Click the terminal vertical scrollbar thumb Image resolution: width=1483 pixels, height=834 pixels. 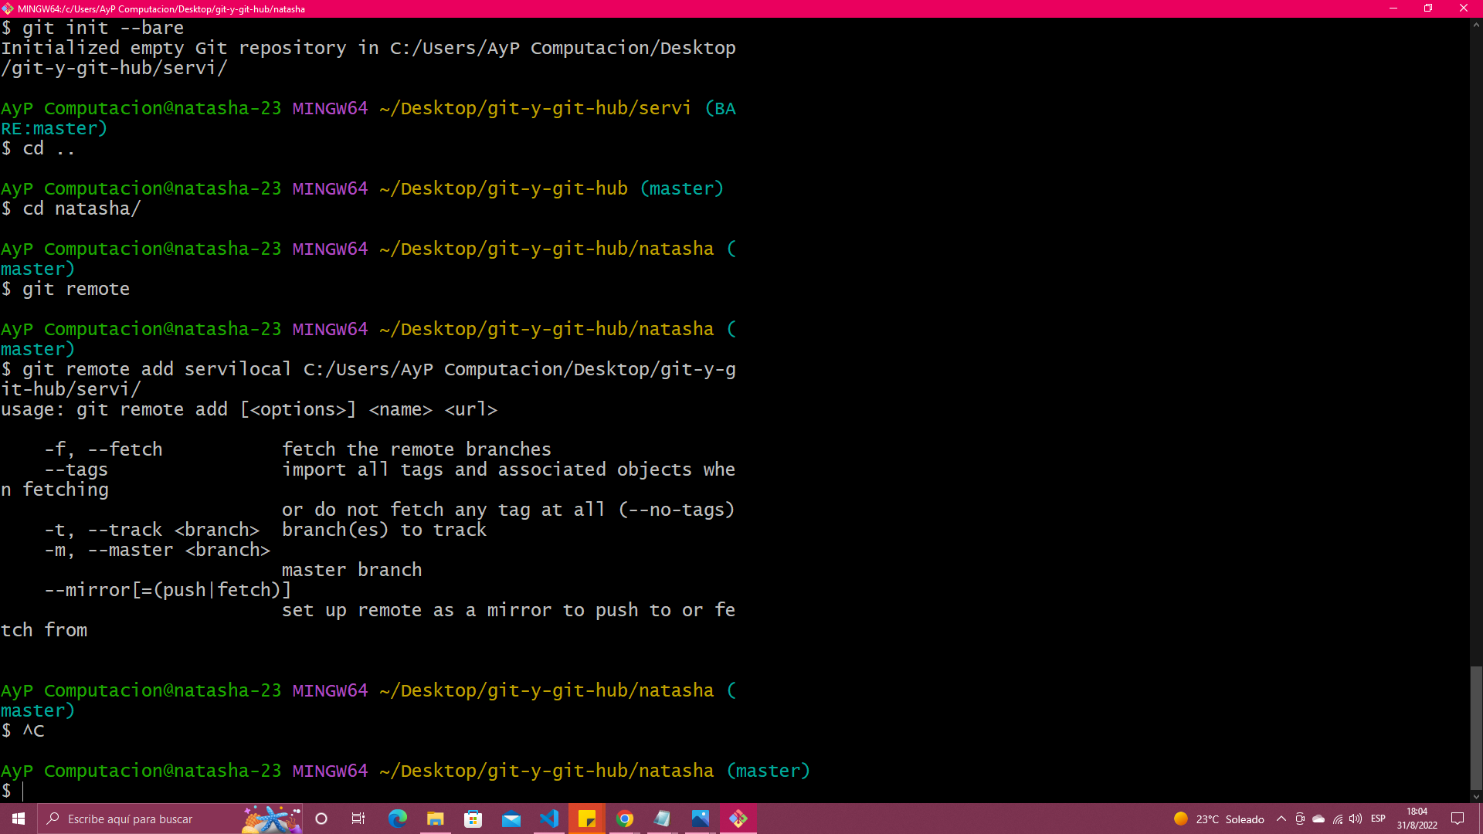pos(1476,727)
